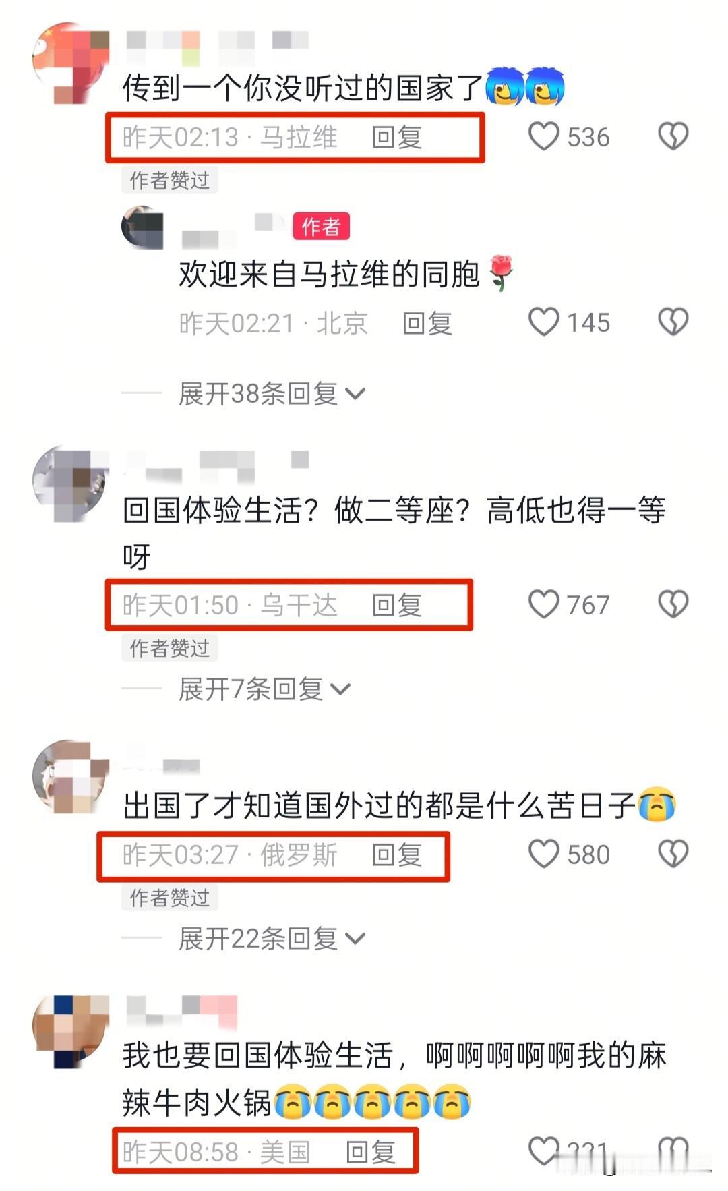Open the first commenter's avatar profile
Viewport: 728px width, 1191px height.
click(x=71, y=64)
